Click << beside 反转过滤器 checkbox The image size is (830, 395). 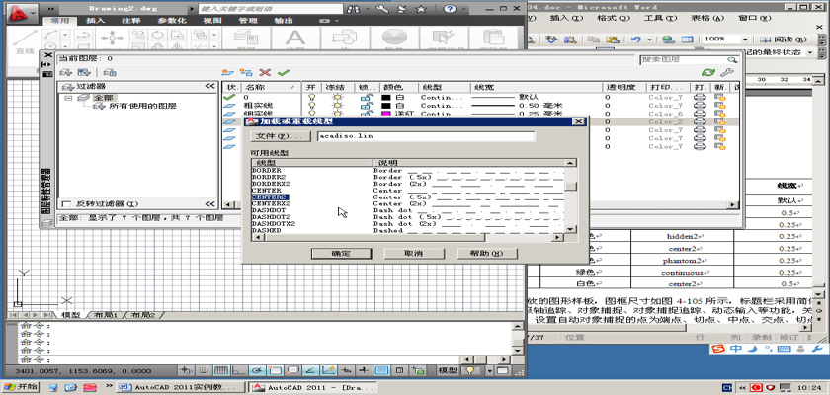210,204
